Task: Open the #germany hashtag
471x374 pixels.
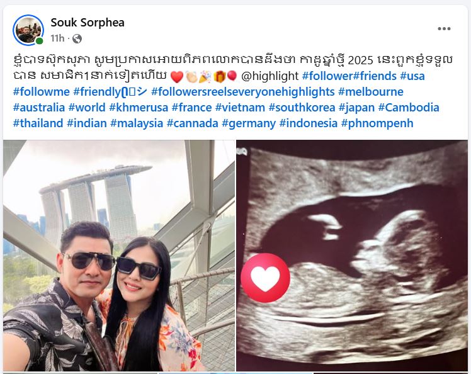Action: pos(249,123)
